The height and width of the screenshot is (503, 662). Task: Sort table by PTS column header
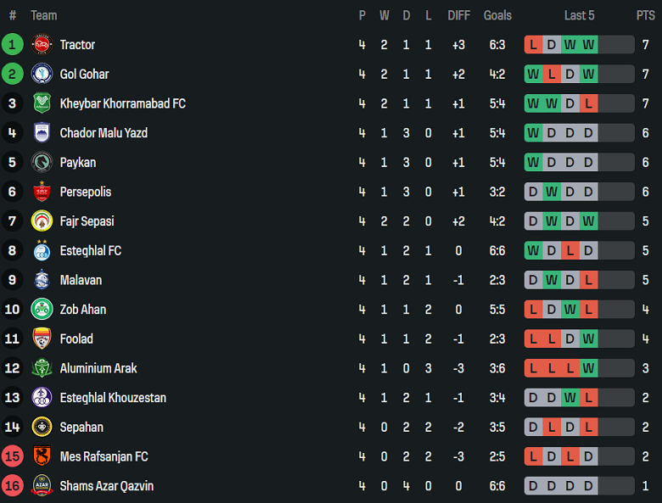pos(645,15)
